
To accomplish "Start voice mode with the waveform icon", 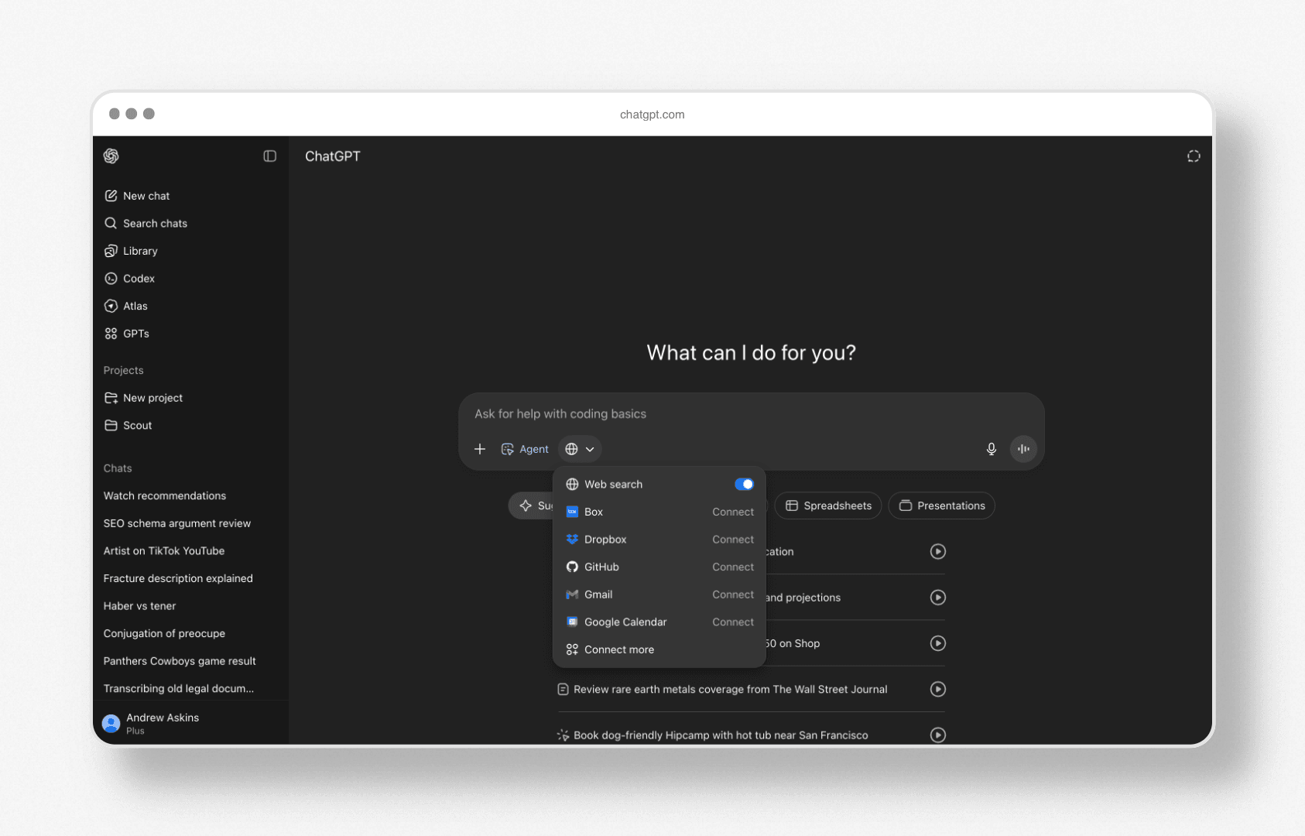I will click(x=1023, y=449).
